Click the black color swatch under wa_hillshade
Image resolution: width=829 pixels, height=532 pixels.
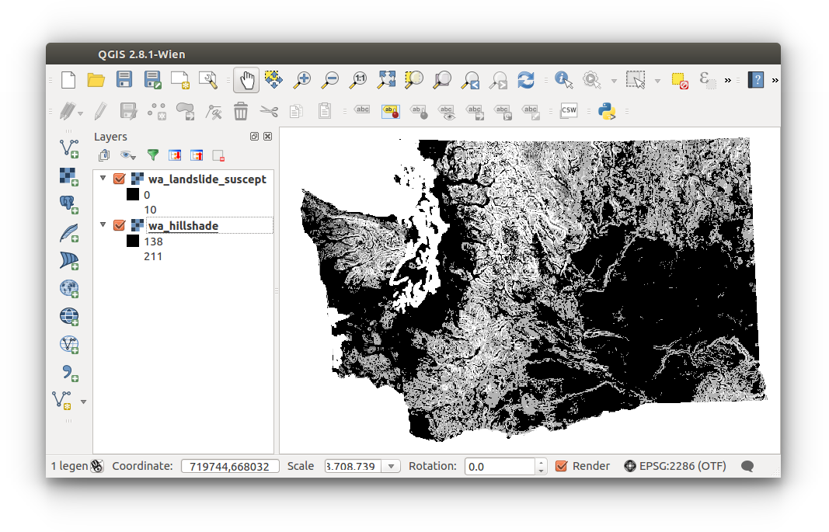coord(132,242)
